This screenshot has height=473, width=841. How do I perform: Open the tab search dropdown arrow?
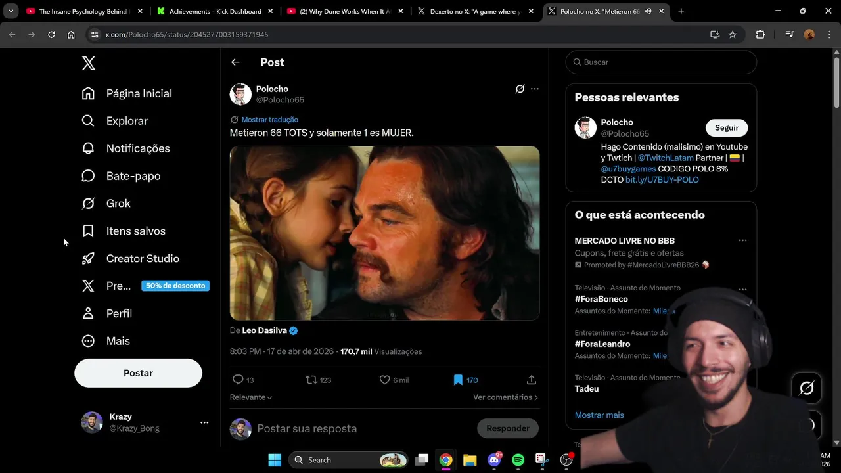click(x=11, y=11)
